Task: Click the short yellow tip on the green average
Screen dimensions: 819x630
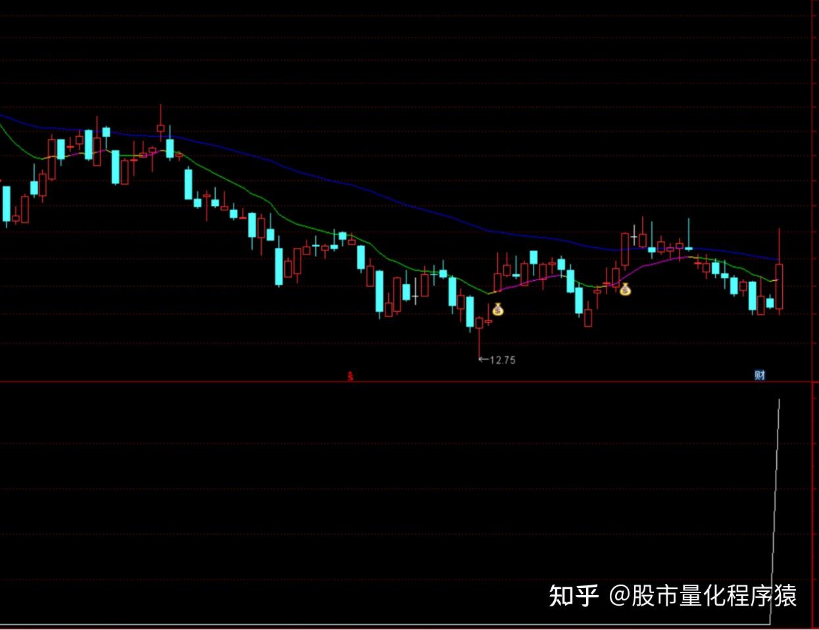Action: click(774, 281)
